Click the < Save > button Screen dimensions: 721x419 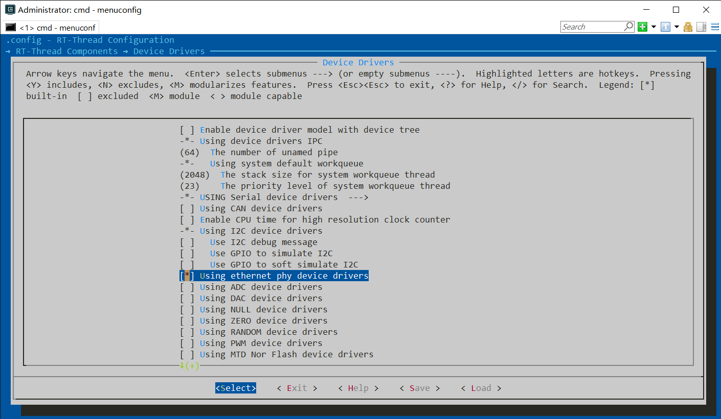tap(420, 388)
